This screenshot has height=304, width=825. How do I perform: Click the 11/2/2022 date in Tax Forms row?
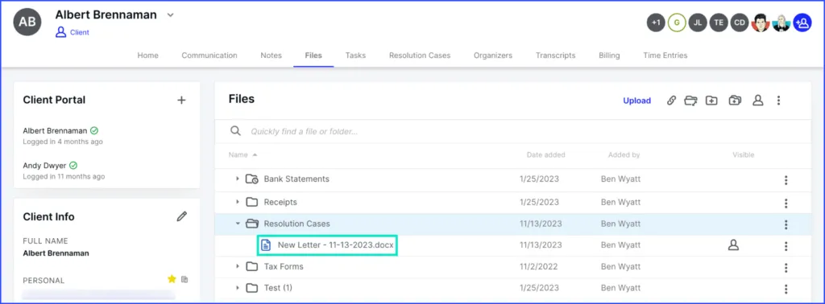click(x=539, y=267)
